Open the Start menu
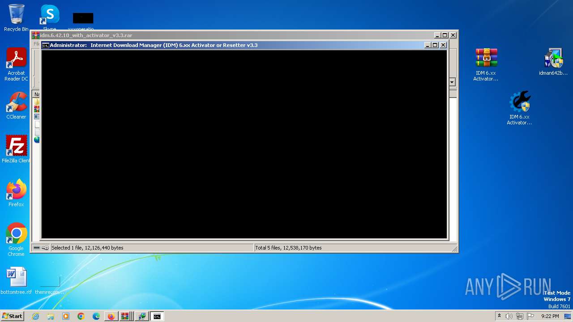The height and width of the screenshot is (322, 573). (12, 316)
